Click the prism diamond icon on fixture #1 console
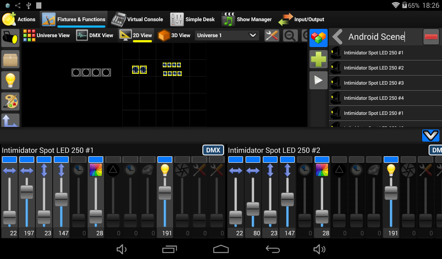The width and height of the screenshot is (442, 259). click(148, 170)
